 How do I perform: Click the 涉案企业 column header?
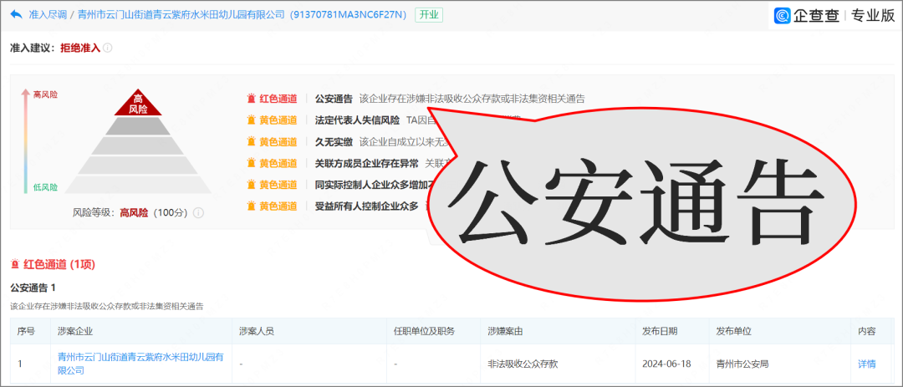(75, 331)
